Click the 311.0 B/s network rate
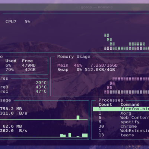Screen dimensions: 149x149 point(14,113)
